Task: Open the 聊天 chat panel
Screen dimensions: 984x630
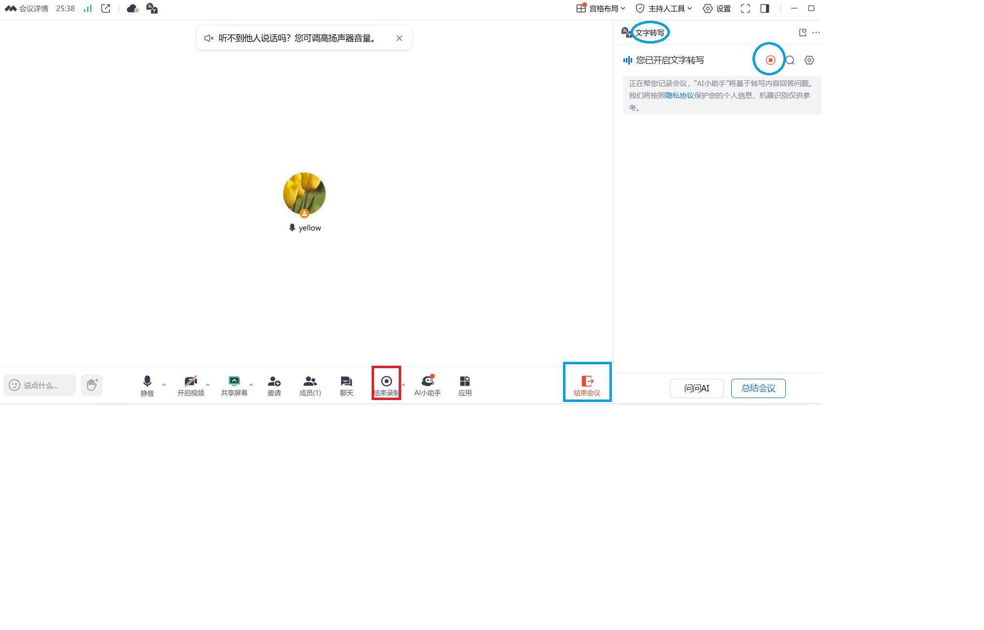Action: (x=347, y=386)
